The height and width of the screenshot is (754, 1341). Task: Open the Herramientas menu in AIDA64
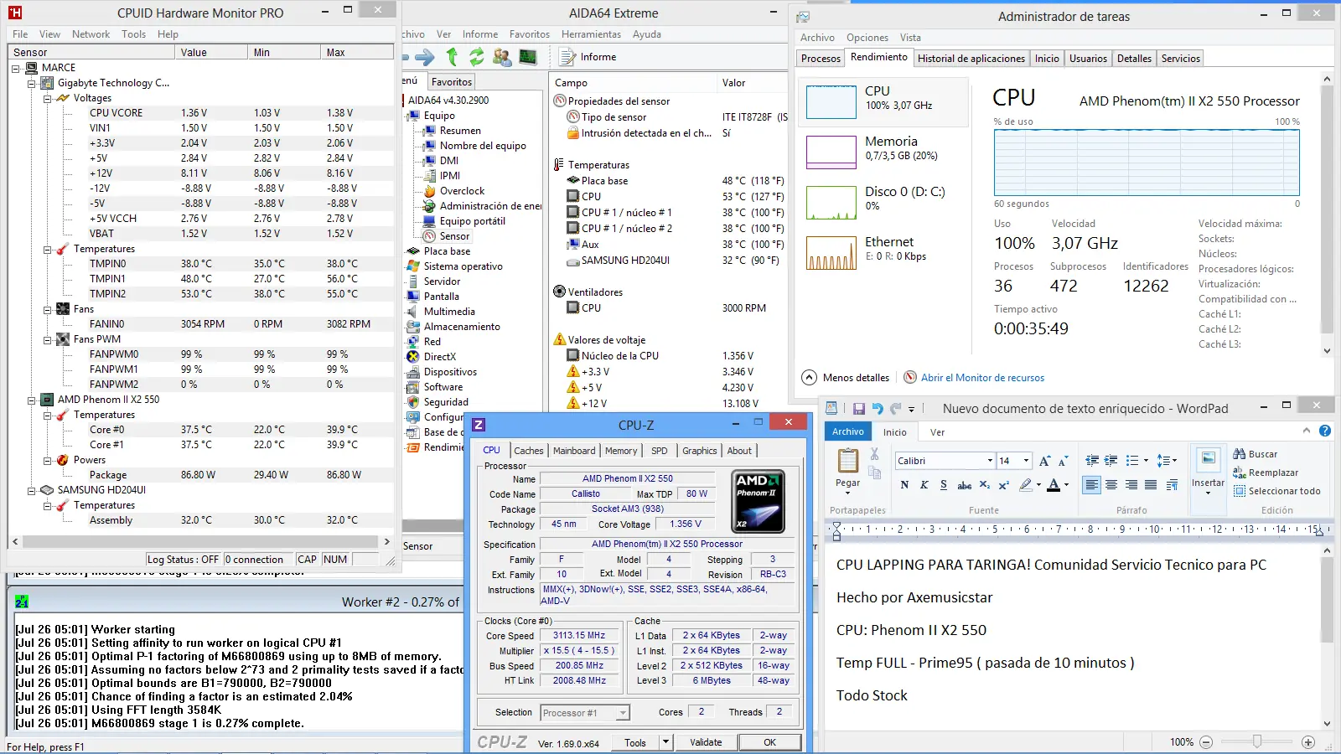592,34
